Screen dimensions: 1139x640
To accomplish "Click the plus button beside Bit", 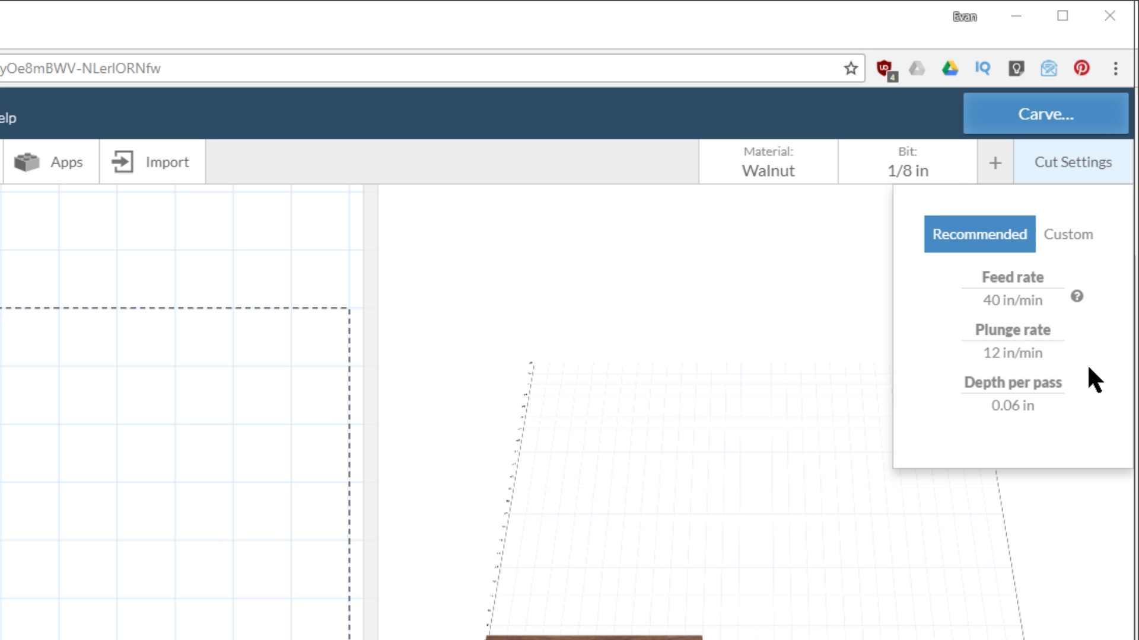I will coord(995,163).
